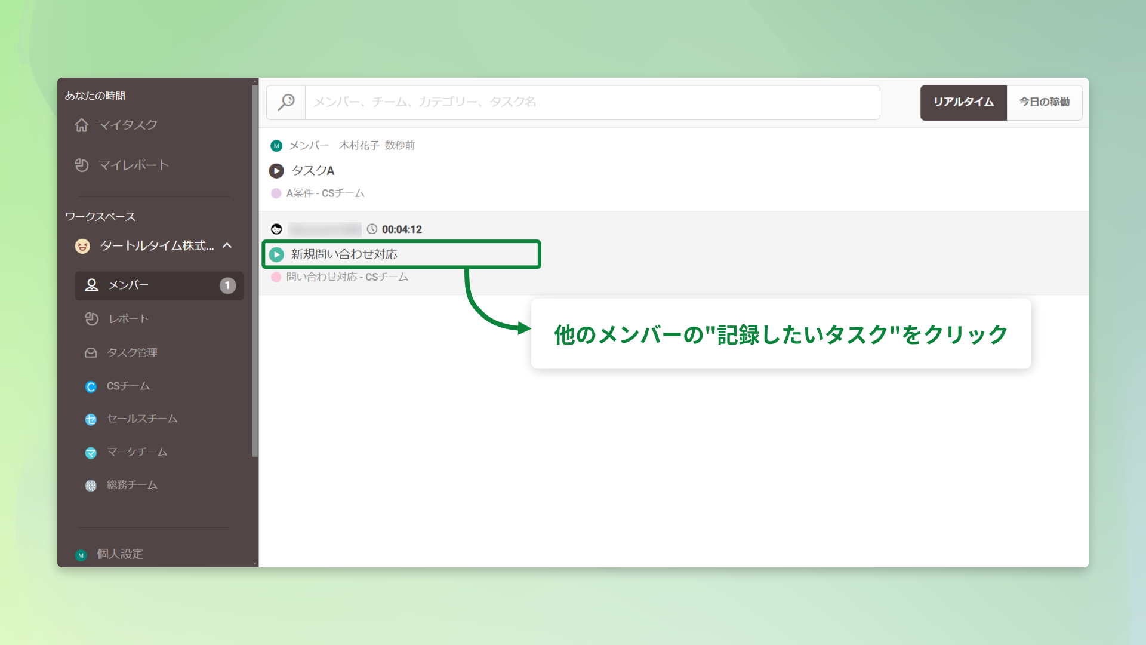Open the A案件 - CSチーム category link
The image size is (1146, 645).
click(x=325, y=193)
